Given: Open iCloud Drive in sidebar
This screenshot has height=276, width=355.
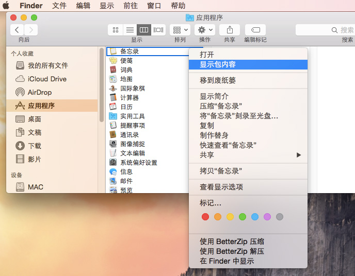Looking at the screenshot, I should click(52, 79).
